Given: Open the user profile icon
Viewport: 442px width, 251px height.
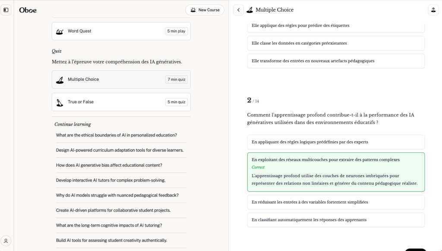Looking at the screenshot, I should (6, 241).
